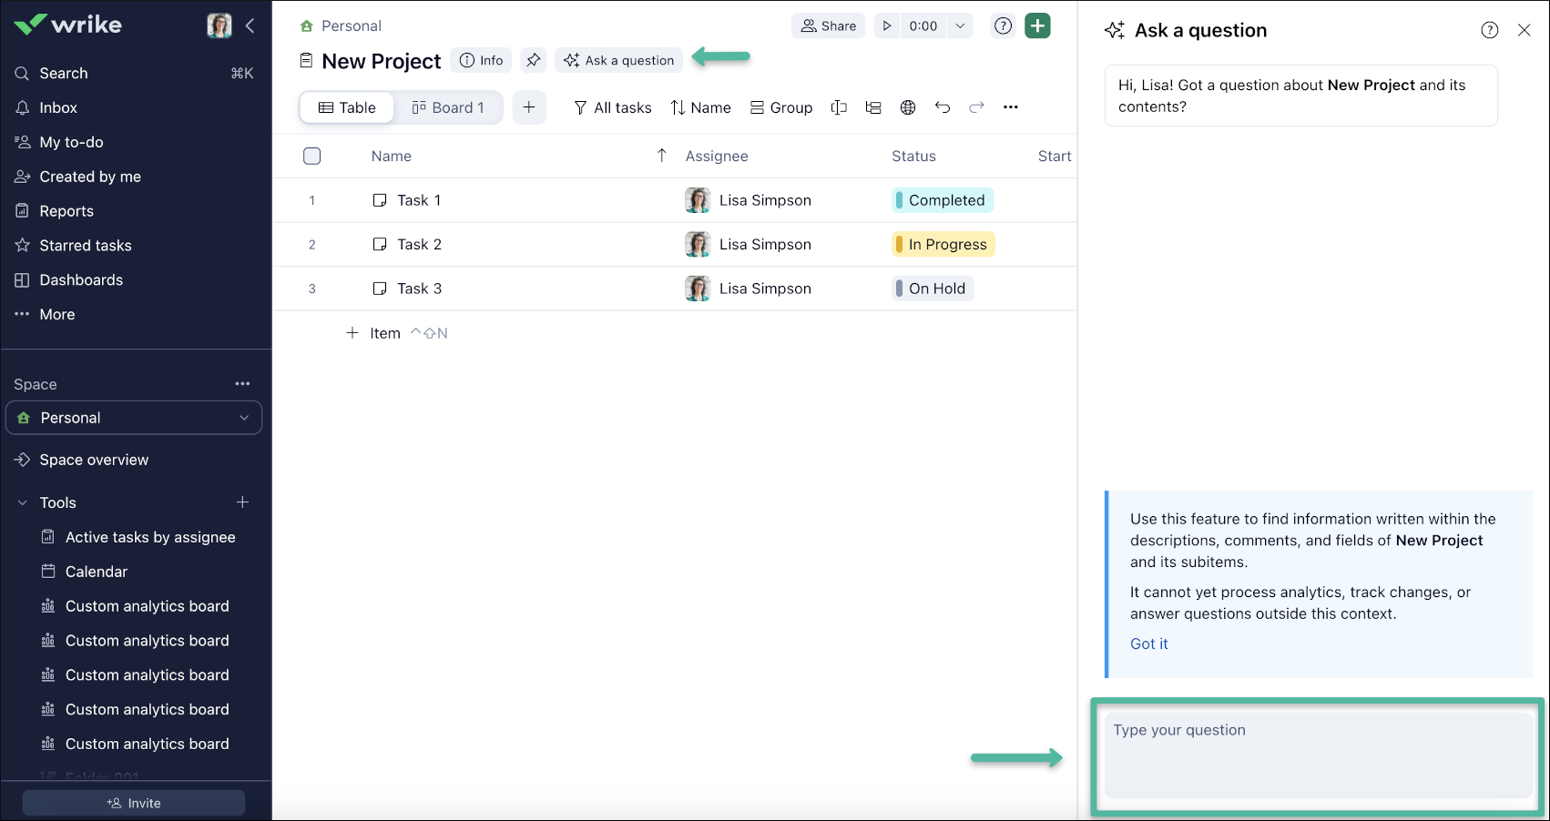Click the Personal breadcrumb
The image size is (1550, 821).
(351, 25)
